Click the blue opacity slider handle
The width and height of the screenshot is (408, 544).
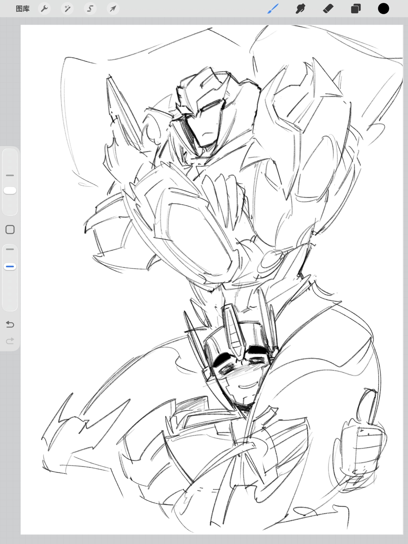tap(10, 267)
